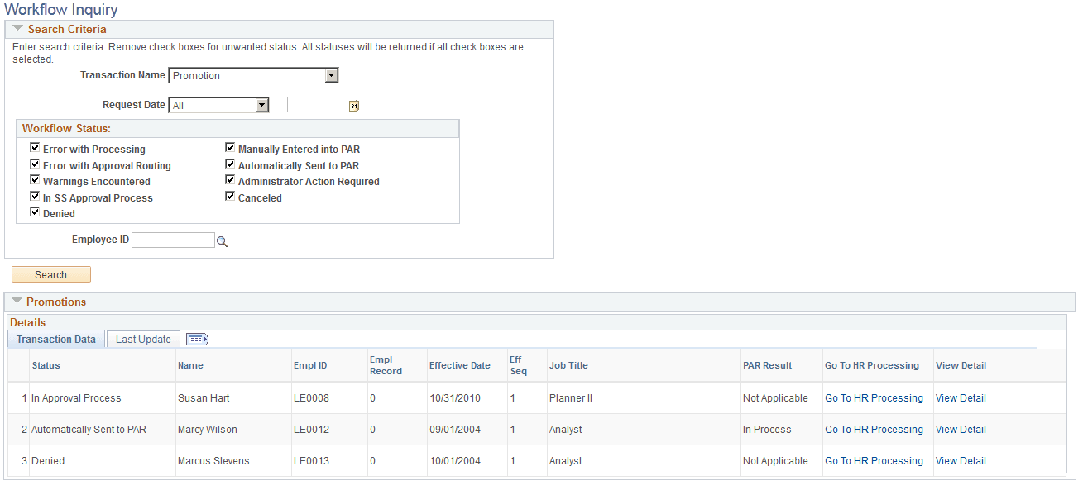The height and width of the screenshot is (485, 1083).
Task: Switch to the Last Update tab
Action: [x=142, y=339]
